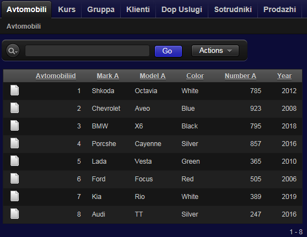Viewport: 307px width, 237px height.
Task: Focus the report search field
Action: (87, 51)
